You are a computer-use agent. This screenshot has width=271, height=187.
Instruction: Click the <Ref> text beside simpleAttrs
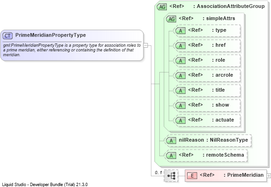186,18
